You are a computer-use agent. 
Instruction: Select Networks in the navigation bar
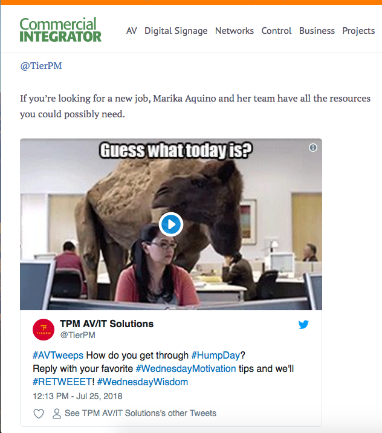pyautogui.click(x=235, y=31)
